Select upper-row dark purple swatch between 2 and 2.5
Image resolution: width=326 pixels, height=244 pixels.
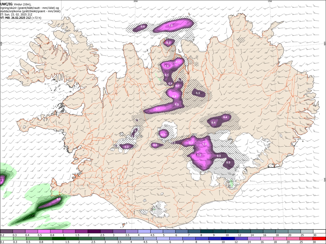tap(94, 232)
